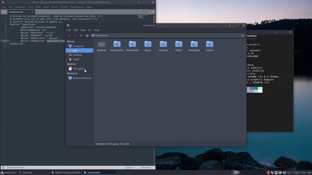The width and height of the screenshot is (312, 175).
Task: Open Tools menu in Sublime Text
Action: click(54, 7)
